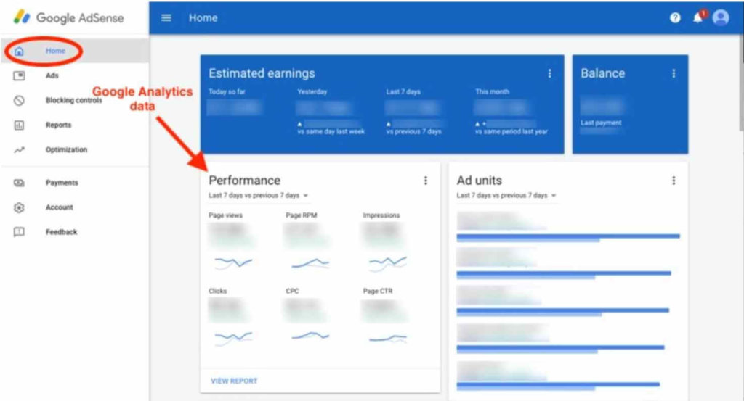Open Estimated earnings three-dot menu

coord(549,73)
